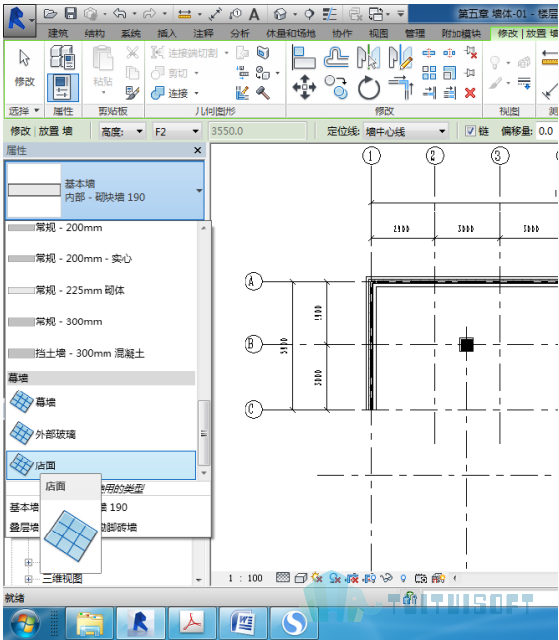Switch to the Annotate (注释) tab
The image size is (559, 640).
click(203, 34)
